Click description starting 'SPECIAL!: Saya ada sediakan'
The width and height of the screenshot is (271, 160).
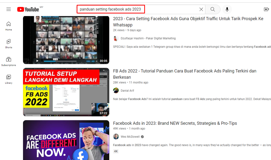click(x=192, y=47)
